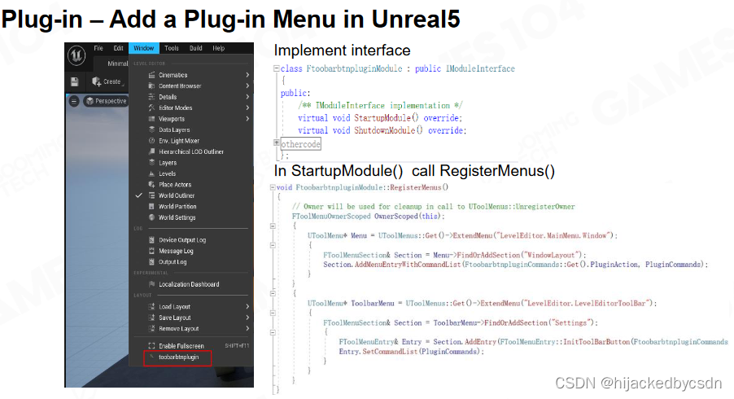Image resolution: width=734 pixels, height=399 pixels.
Task: Expand the Remove Layout submenu arrow
Action: tap(247, 328)
